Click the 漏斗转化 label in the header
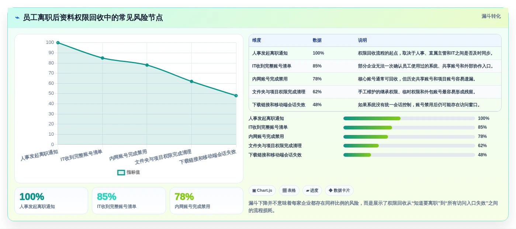Viewport: 516px width, 229px height. pyautogui.click(x=491, y=16)
